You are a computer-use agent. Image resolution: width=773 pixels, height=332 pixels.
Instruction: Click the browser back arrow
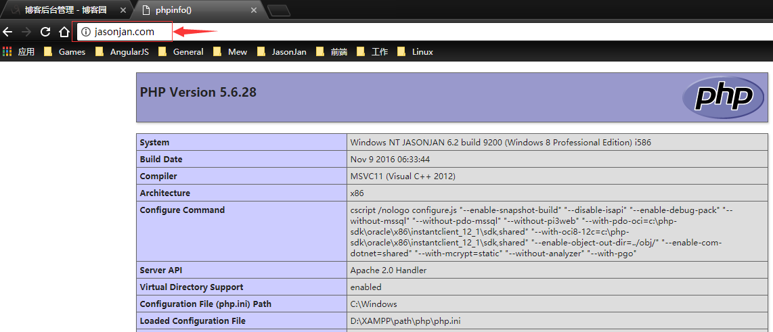point(7,32)
